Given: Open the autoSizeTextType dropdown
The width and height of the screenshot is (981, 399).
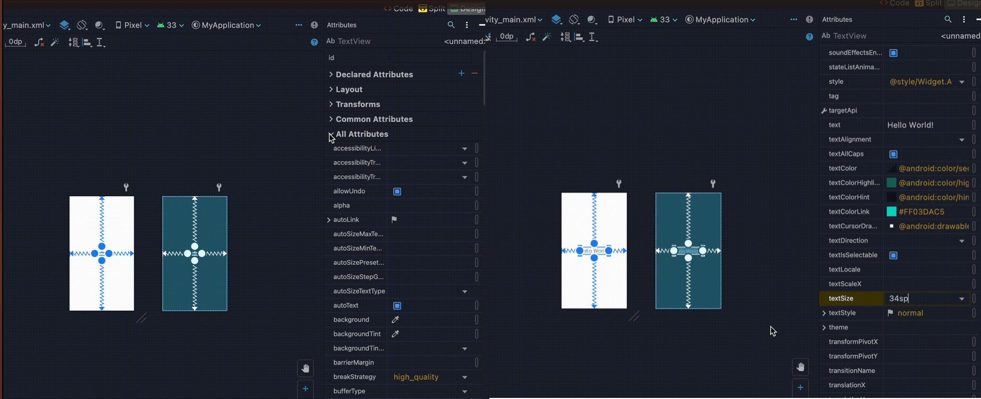Looking at the screenshot, I should point(464,292).
